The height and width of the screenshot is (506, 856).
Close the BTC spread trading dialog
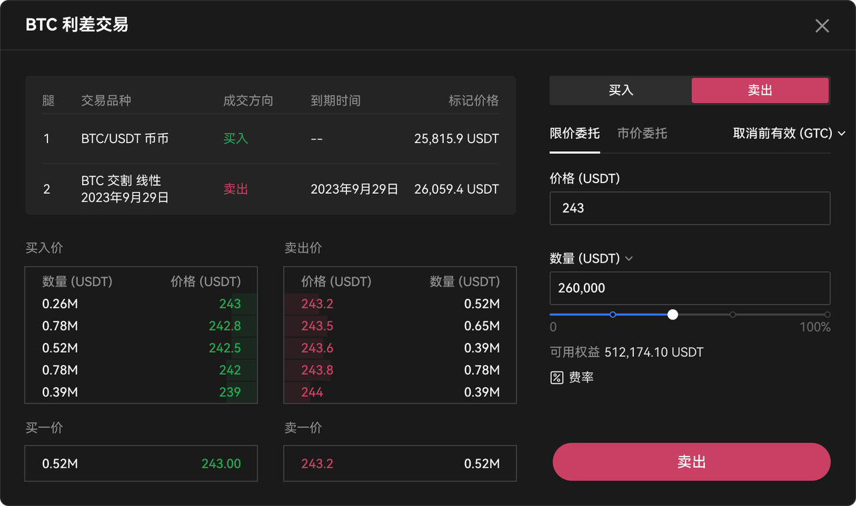tap(822, 26)
